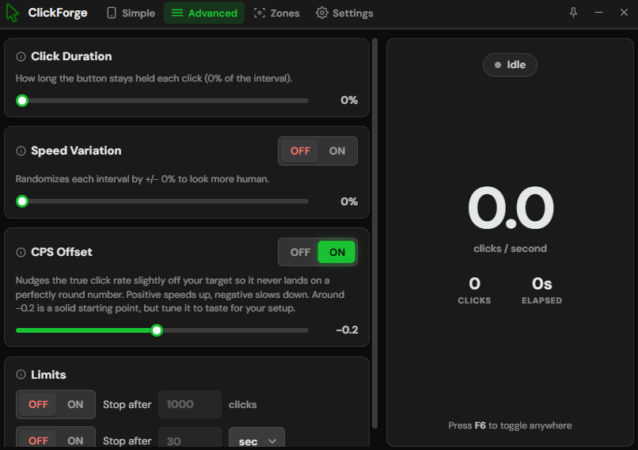The image size is (638, 450).
Task: Click the Press F6 to toggle hint
Action: coord(510,425)
